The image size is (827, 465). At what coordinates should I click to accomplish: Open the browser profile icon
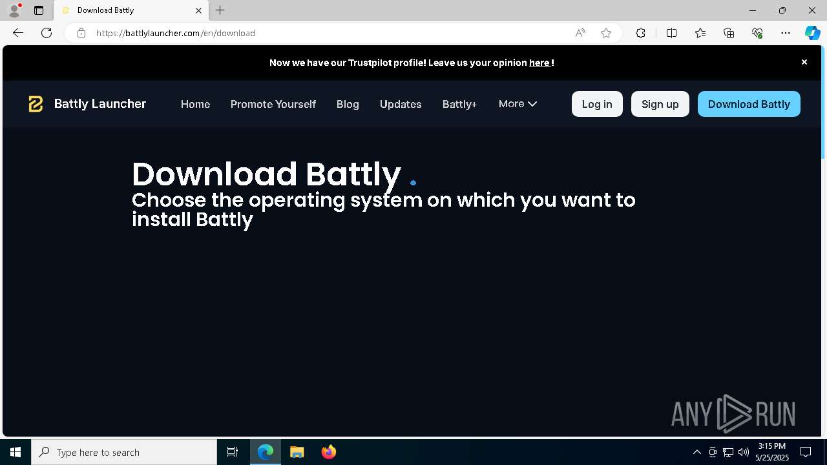(14, 10)
